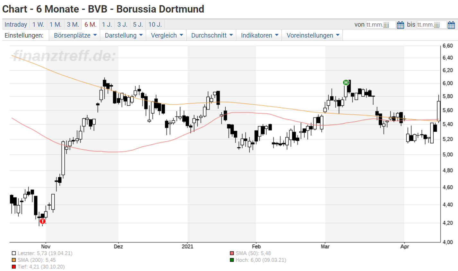Click the green H high marker on chart
Viewport: 458px width, 271px height.
(x=346, y=83)
